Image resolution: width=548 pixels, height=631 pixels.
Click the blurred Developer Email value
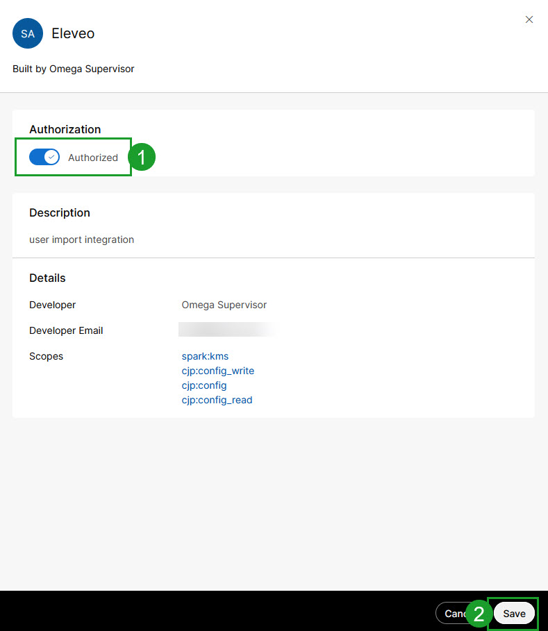[226, 330]
